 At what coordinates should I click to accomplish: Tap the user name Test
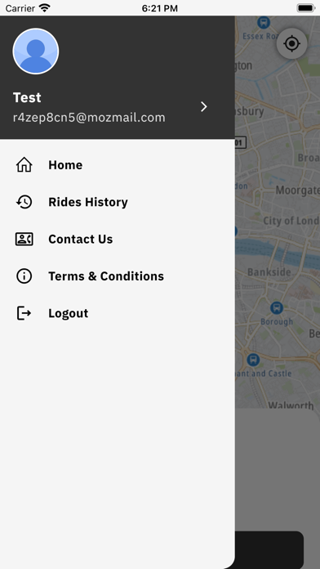[27, 97]
